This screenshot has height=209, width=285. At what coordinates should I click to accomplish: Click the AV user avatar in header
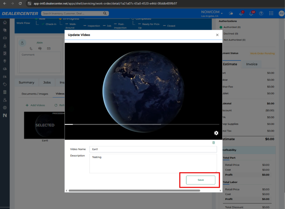tap(281, 13)
